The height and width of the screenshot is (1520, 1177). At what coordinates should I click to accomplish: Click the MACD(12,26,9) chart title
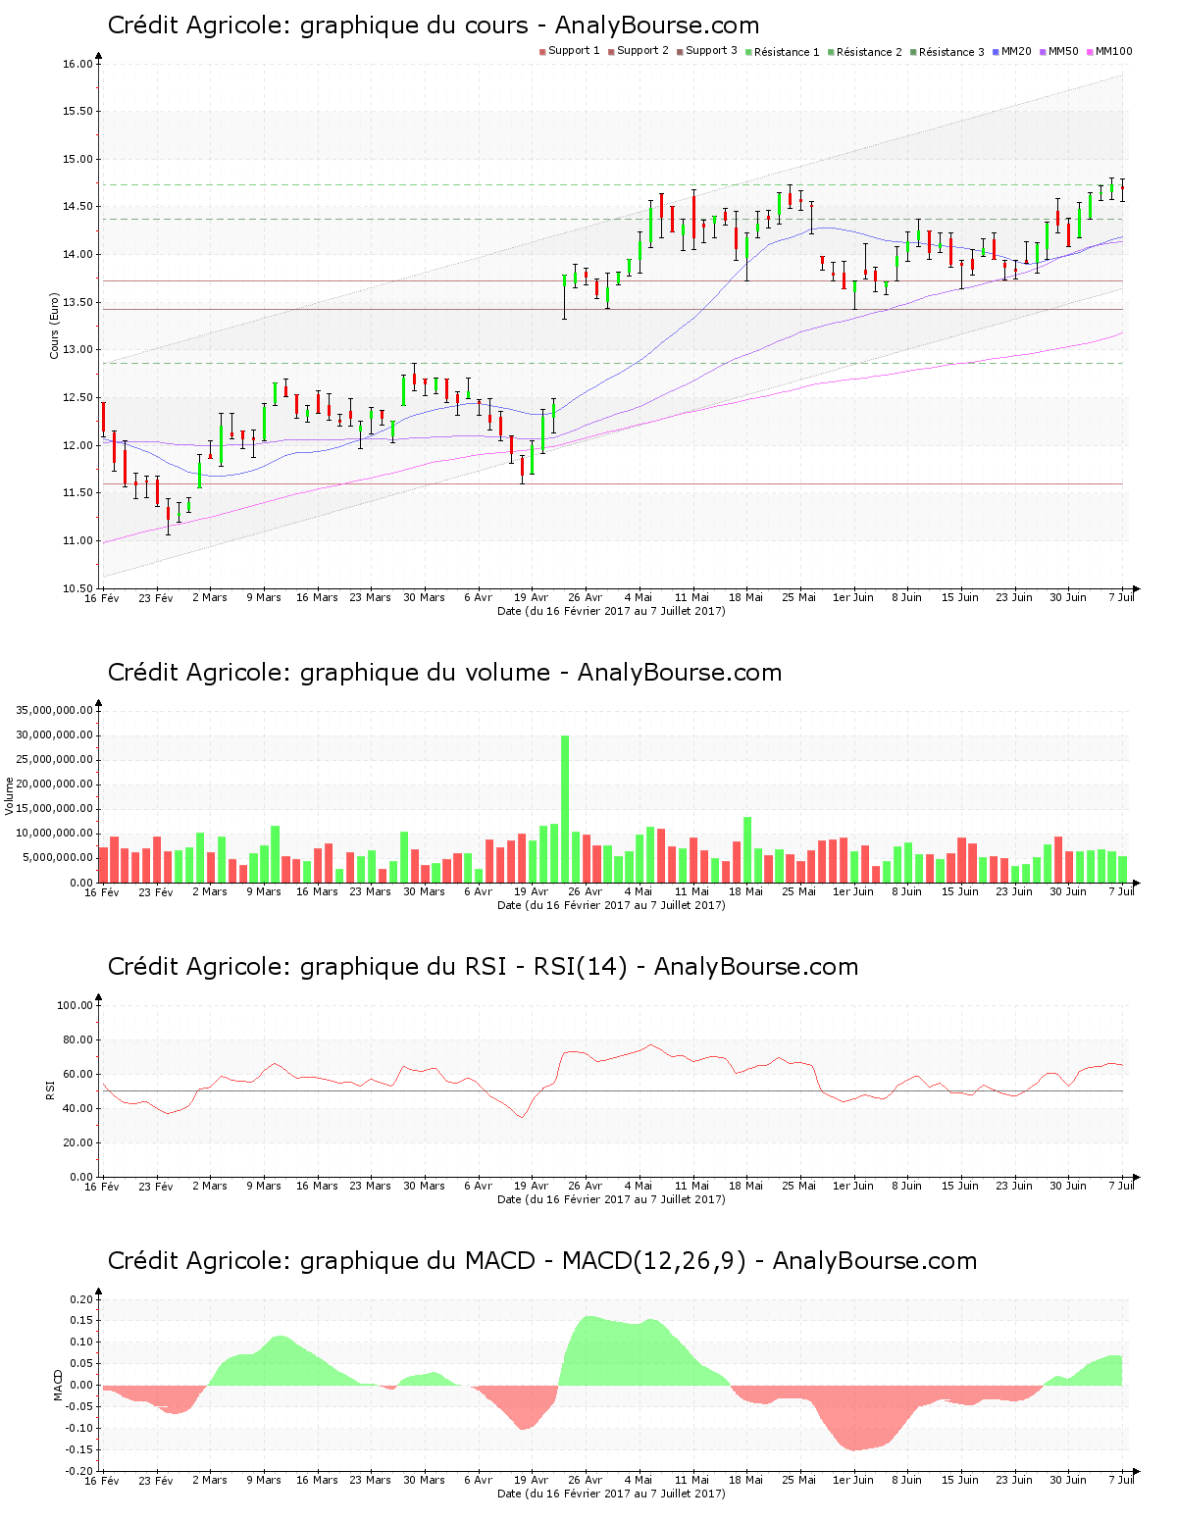(542, 1261)
